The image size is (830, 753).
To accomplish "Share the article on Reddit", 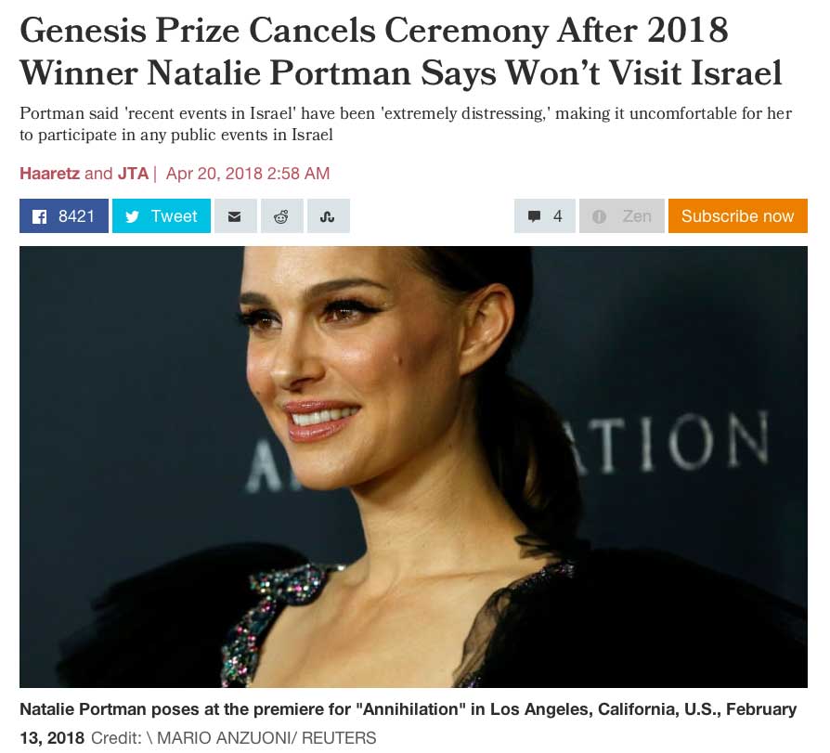I will (281, 216).
